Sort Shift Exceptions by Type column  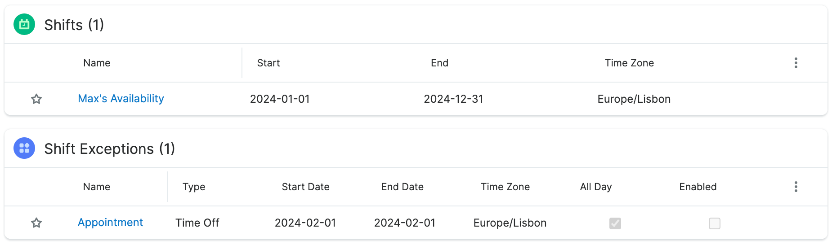point(194,187)
